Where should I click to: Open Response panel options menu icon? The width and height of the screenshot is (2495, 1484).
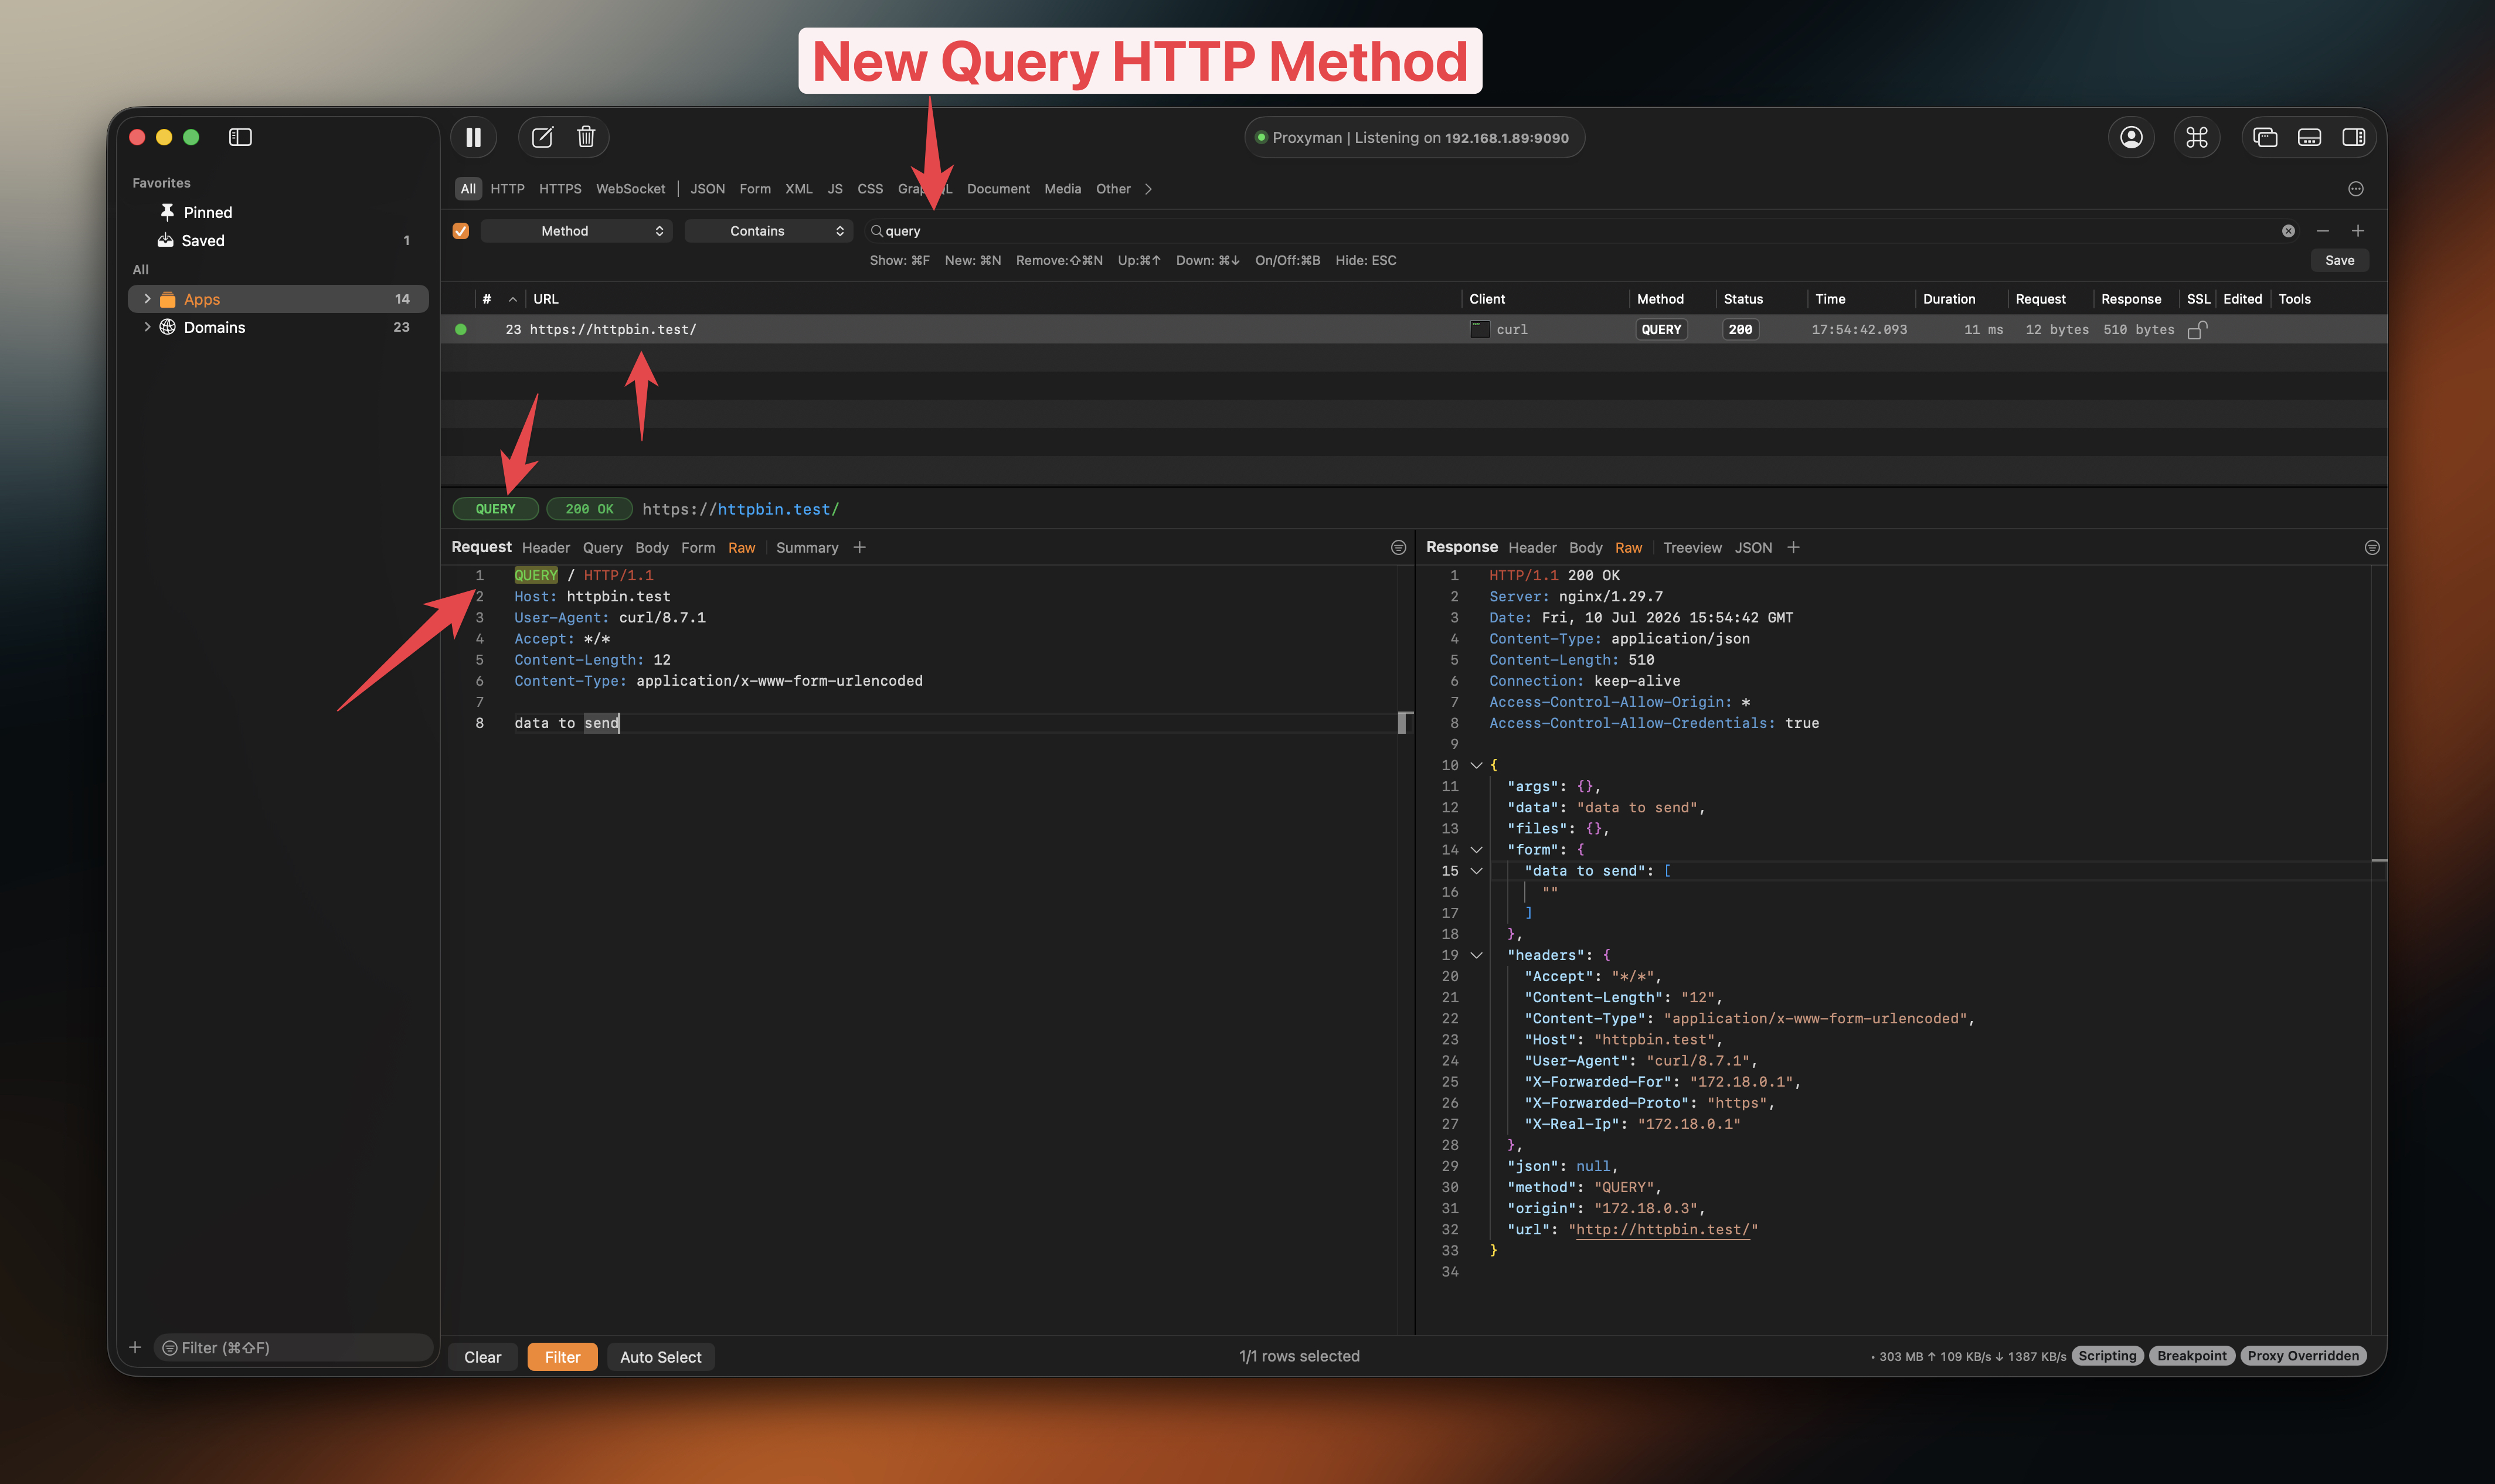pos(2371,547)
